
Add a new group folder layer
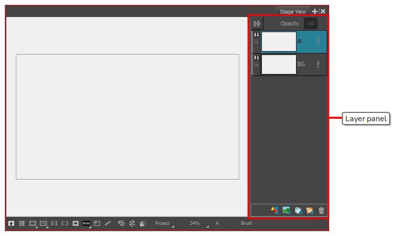310,210
